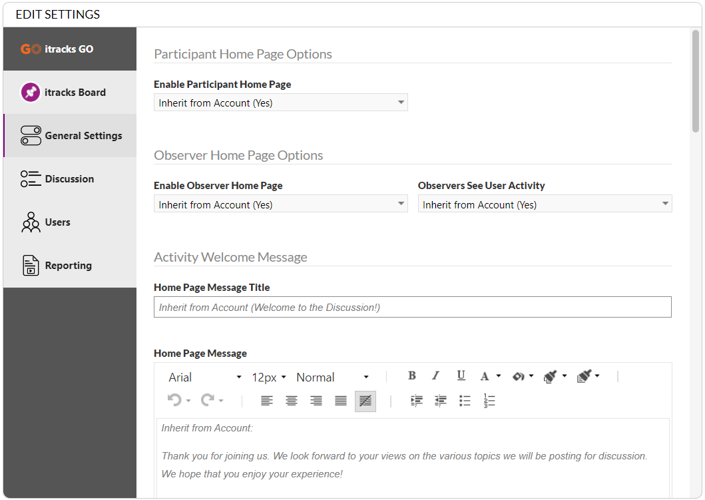
Task: Open the itracks Board tab label
Action: [x=75, y=92]
